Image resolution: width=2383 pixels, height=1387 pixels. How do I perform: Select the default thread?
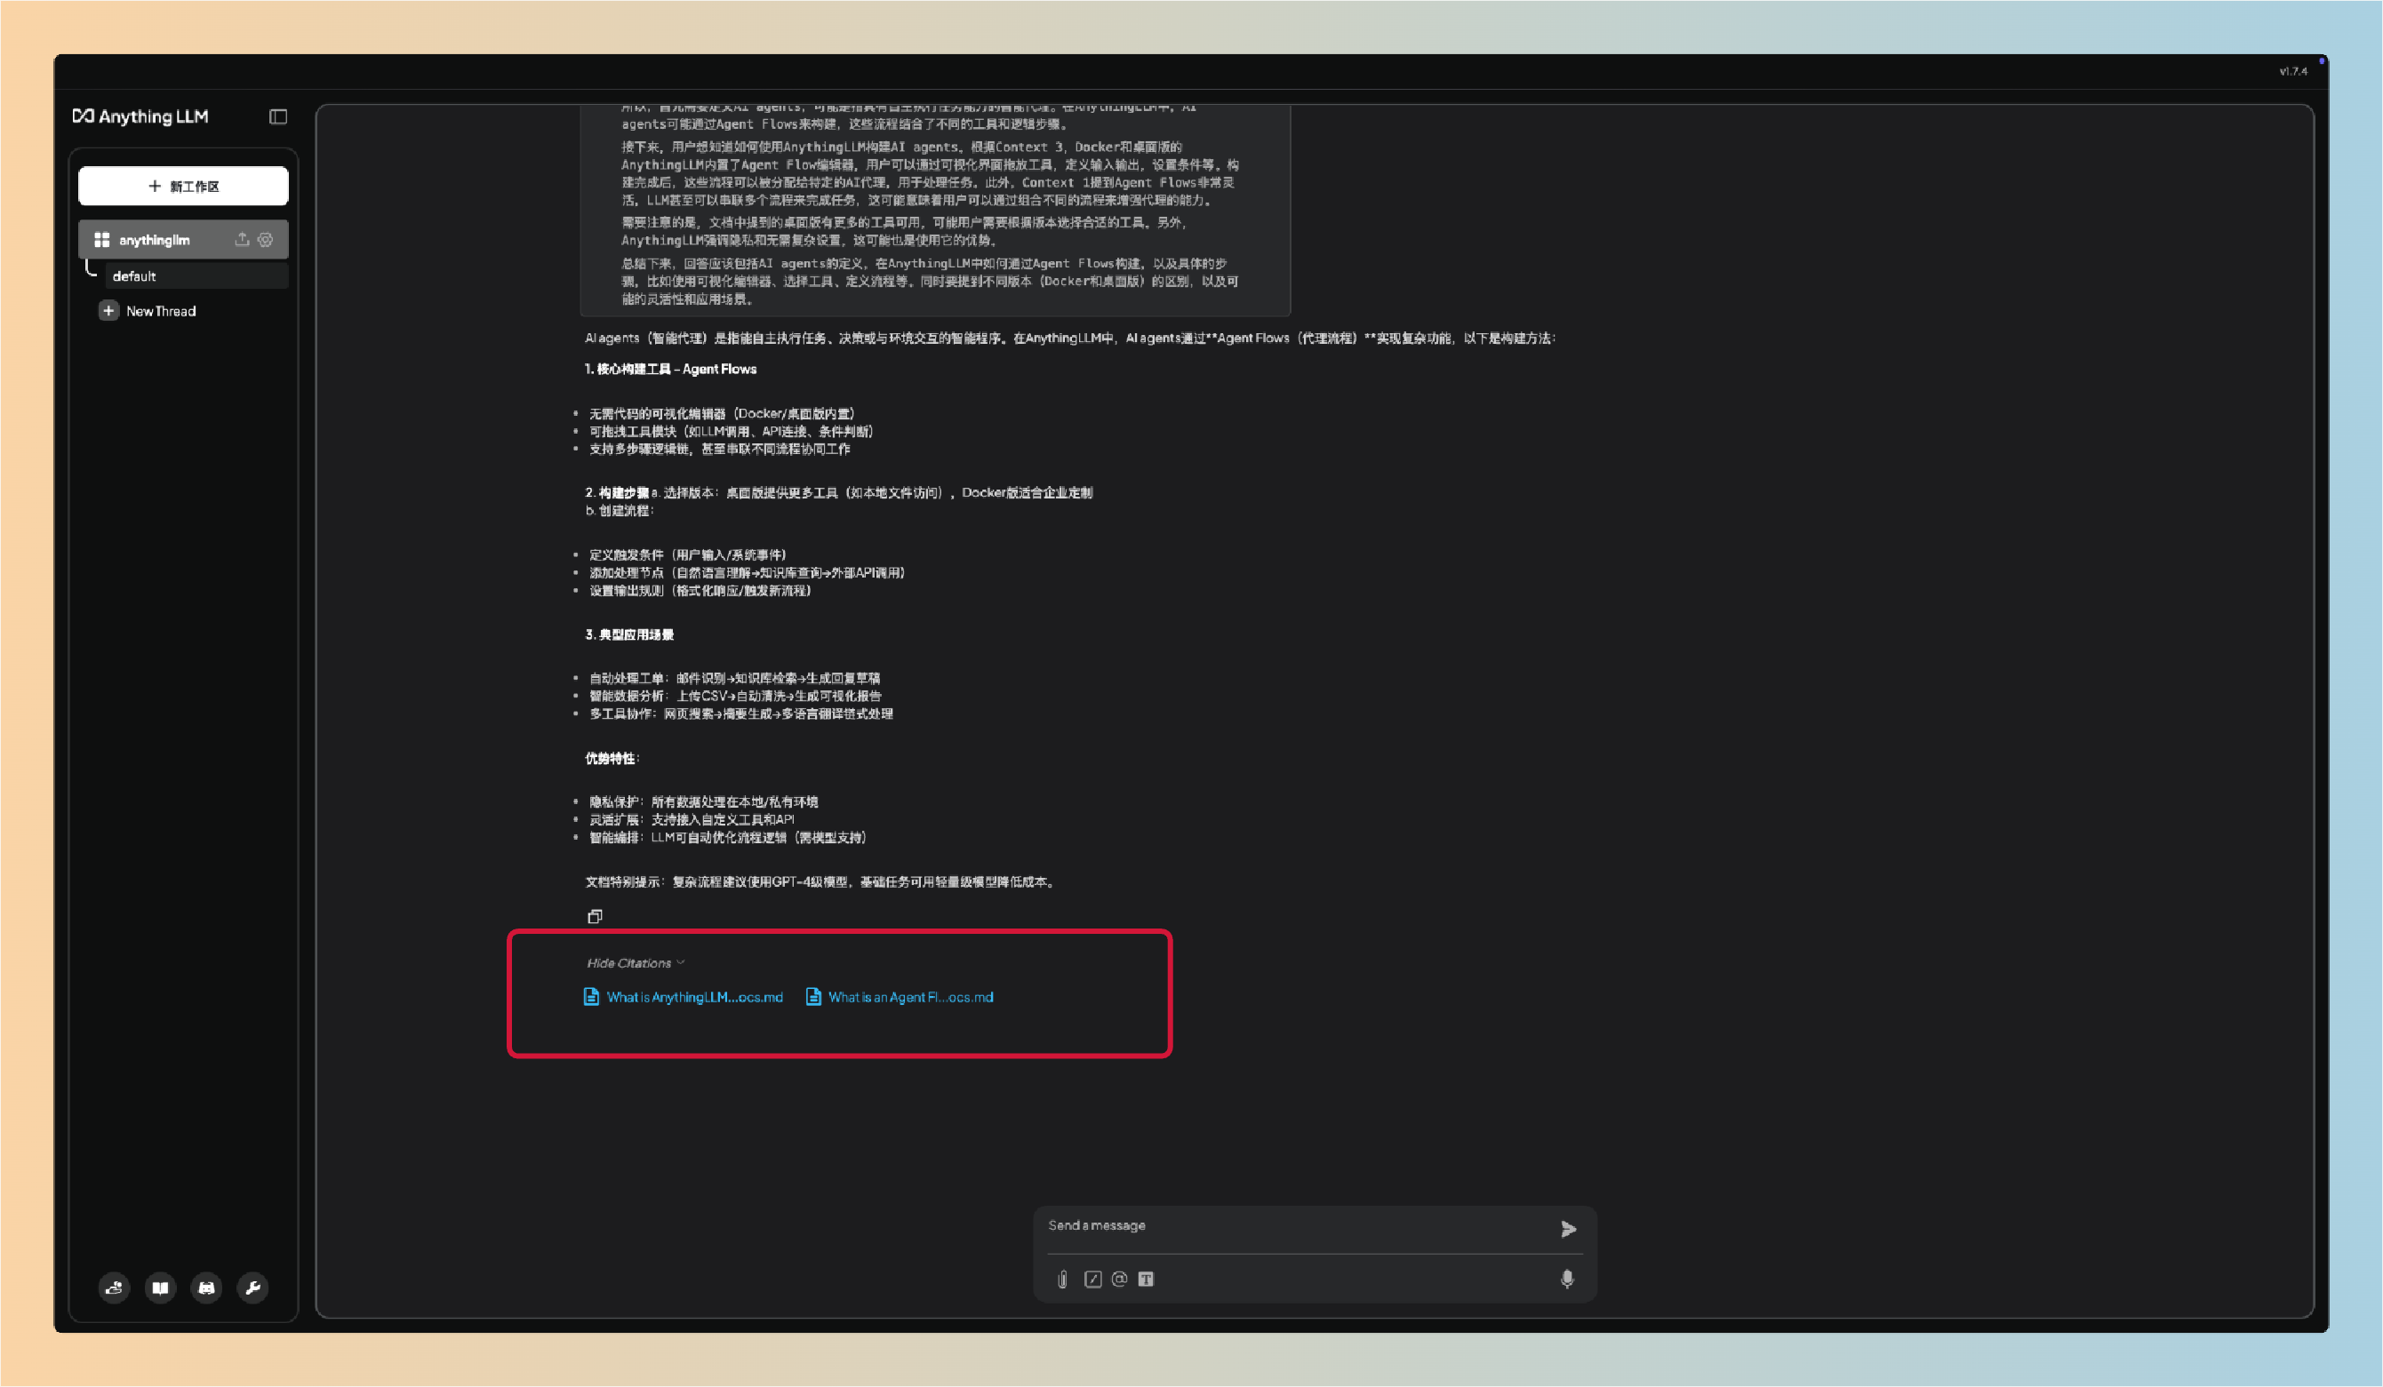pos(134,276)
